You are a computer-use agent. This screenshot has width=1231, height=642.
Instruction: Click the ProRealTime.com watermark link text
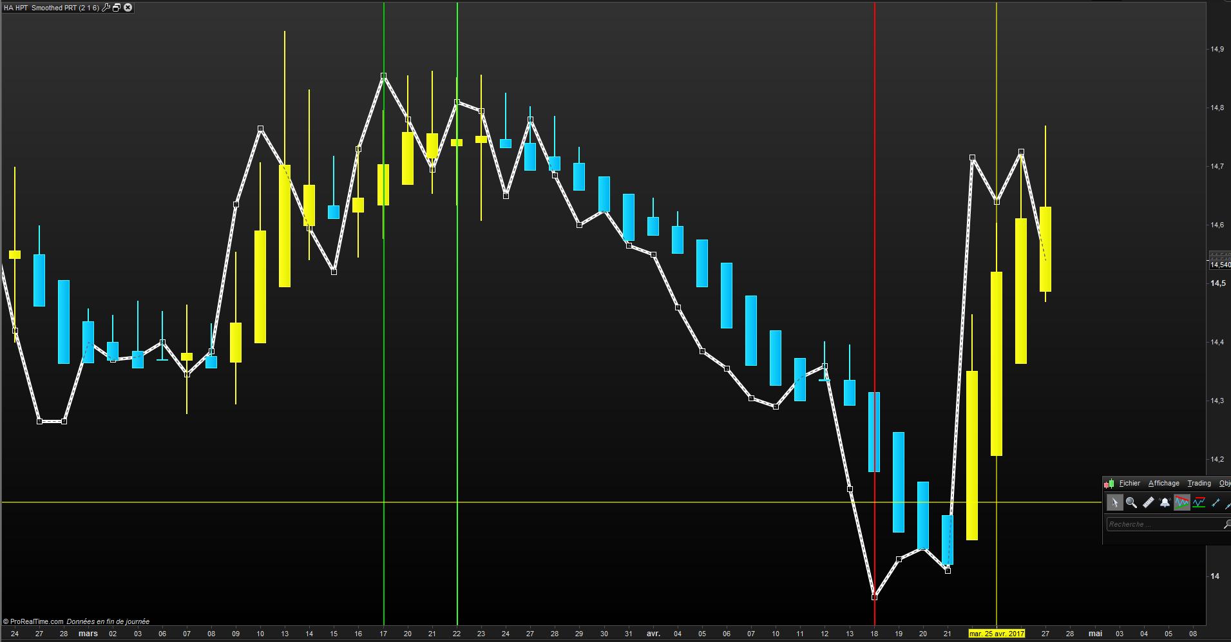click(37, 622)
